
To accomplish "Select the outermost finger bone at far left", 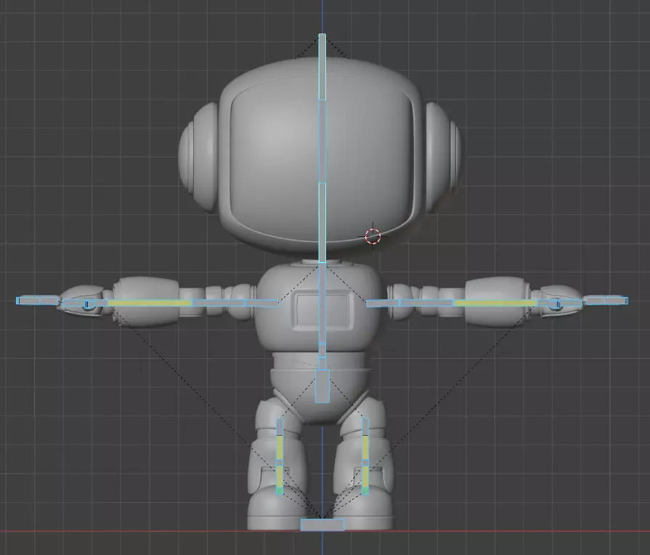I will pos(28,300).
